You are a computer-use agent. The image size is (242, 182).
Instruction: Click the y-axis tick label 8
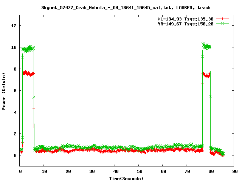coord(15,69)
